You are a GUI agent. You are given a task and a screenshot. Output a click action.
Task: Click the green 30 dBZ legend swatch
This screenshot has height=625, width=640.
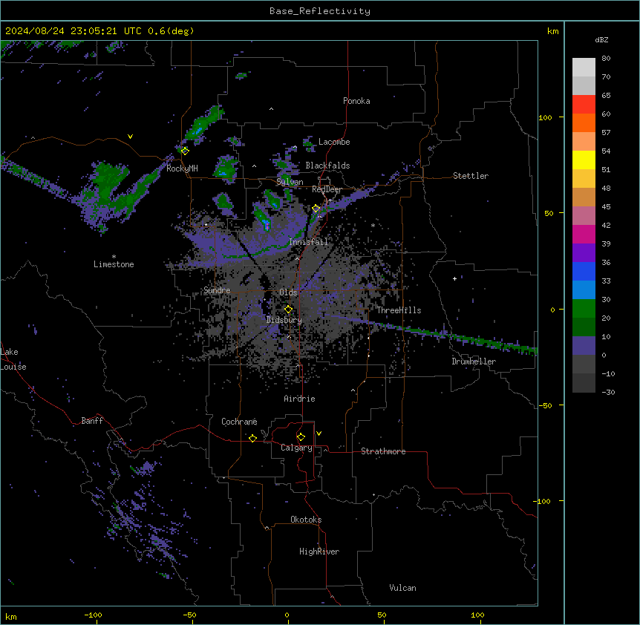pos(584,309)
